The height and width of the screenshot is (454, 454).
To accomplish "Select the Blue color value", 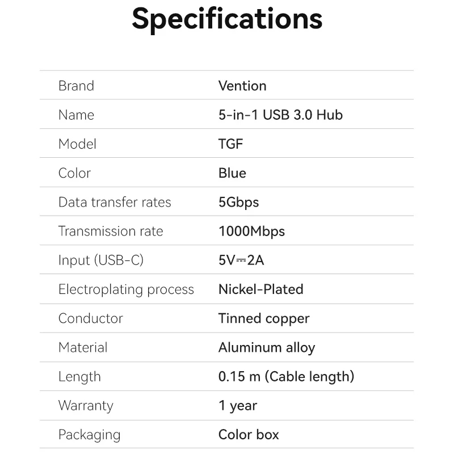I will [x=232, y=173].
